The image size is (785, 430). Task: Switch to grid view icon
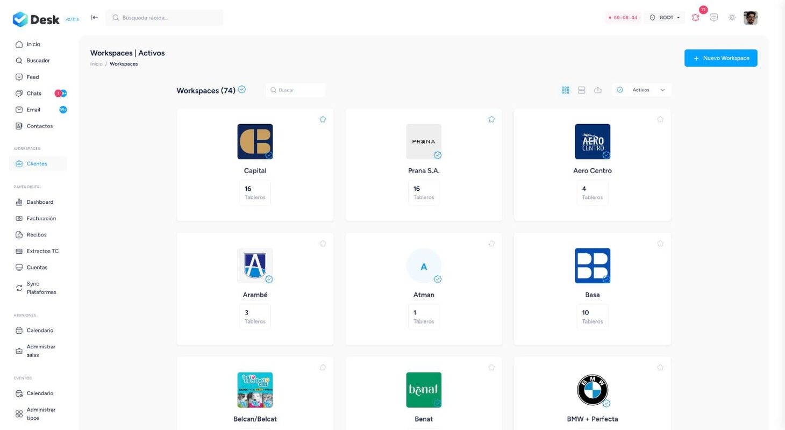(565, 90)
